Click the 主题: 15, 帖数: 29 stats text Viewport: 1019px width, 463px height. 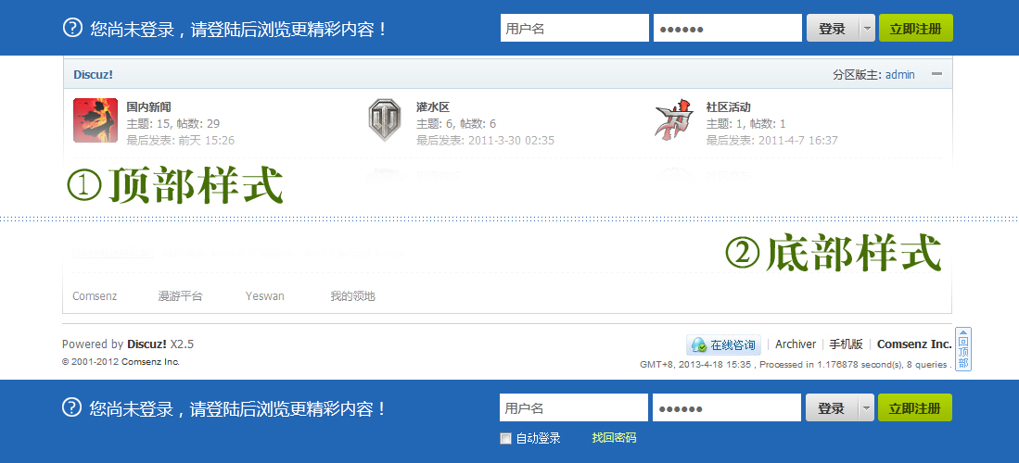coord(173,123)
